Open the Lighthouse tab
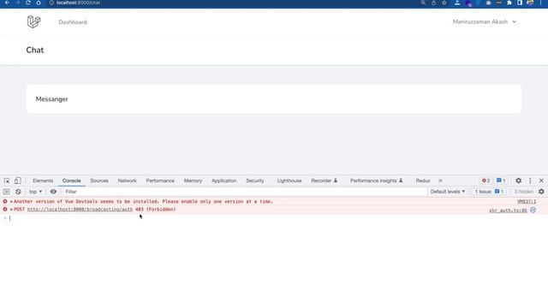The width and height of the screenshot is (548, 308). pos(289,181)
